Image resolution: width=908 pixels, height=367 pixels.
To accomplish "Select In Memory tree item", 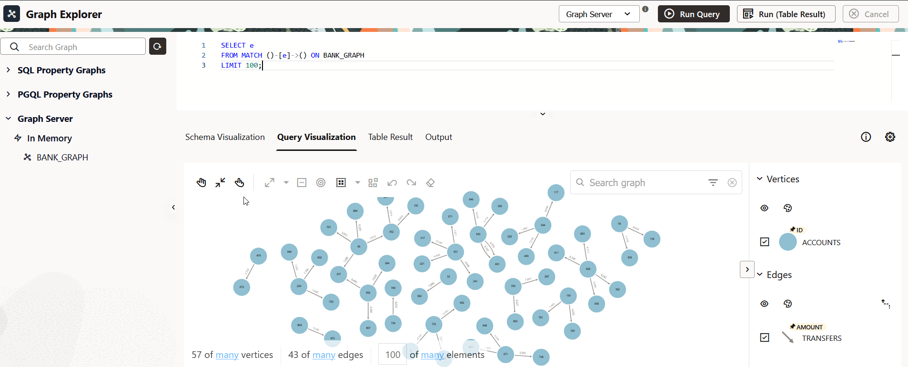I will coord(50,139).
